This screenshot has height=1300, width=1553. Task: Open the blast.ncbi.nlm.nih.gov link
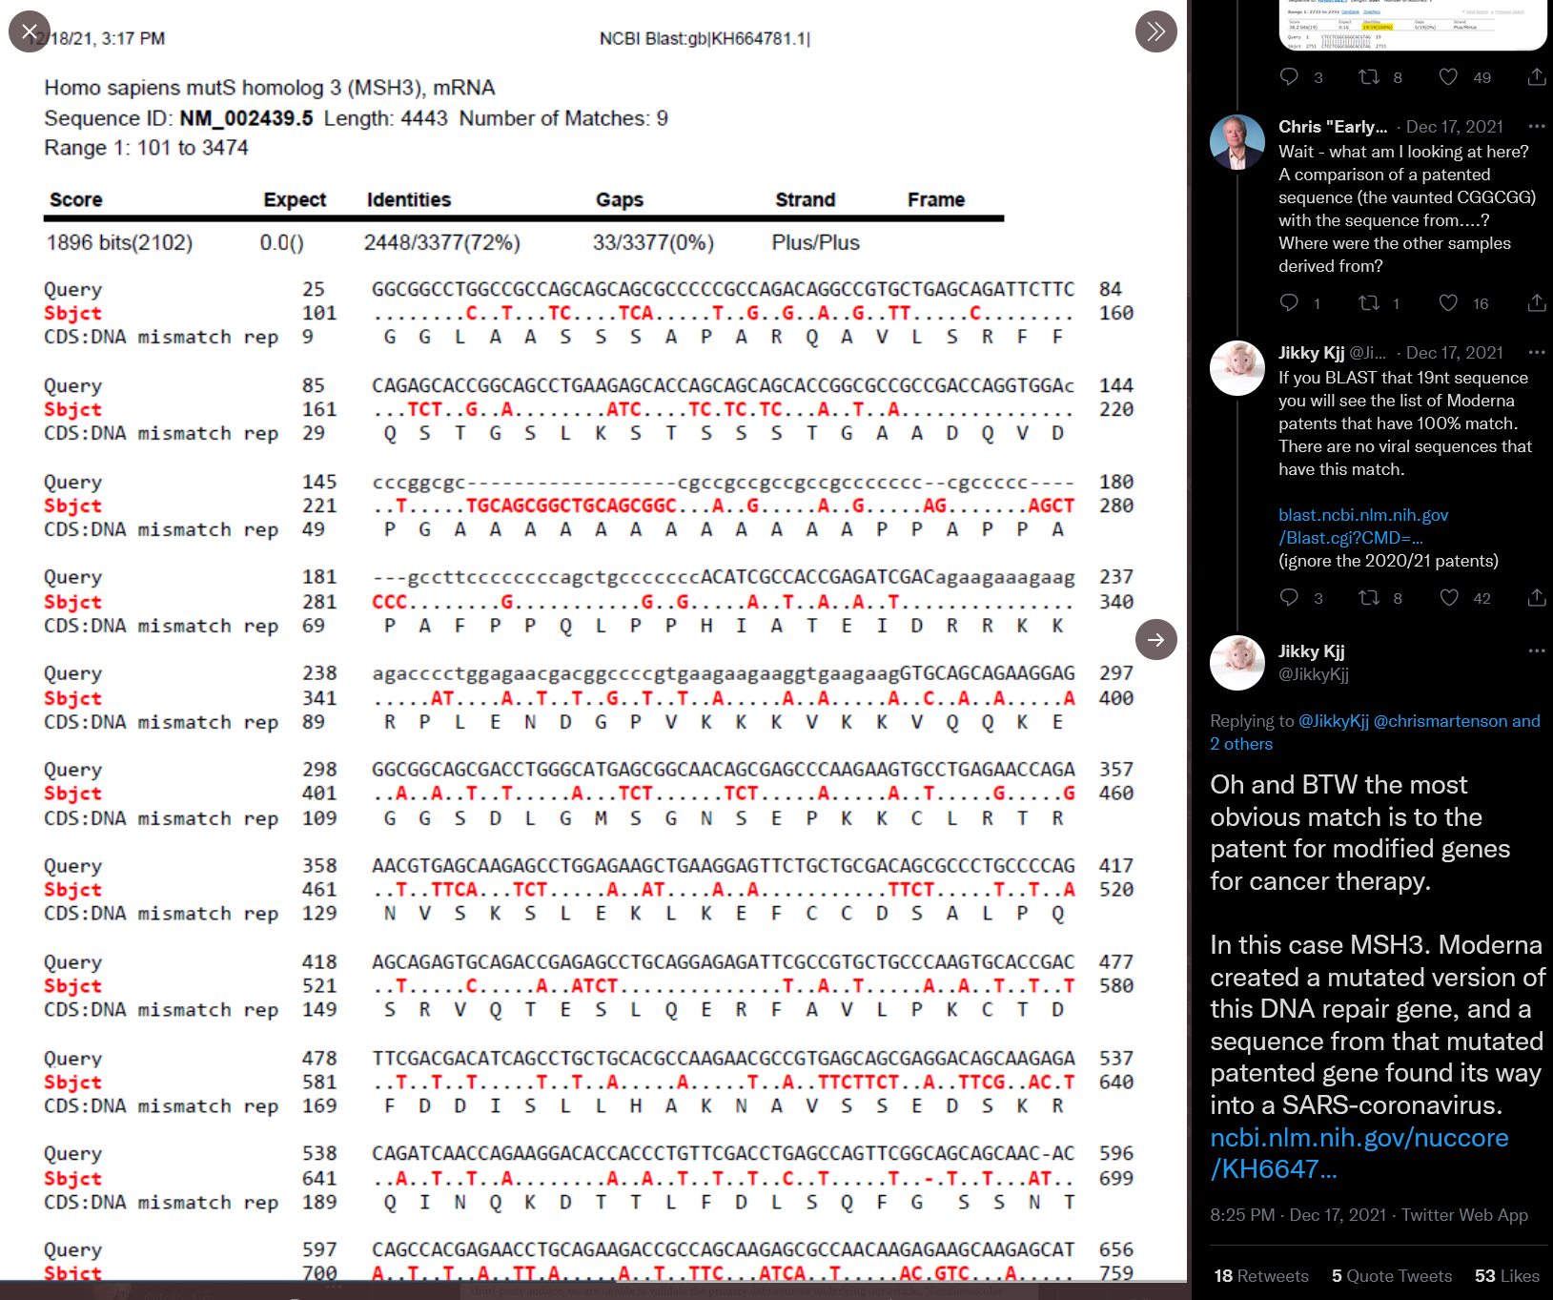click(1363, 526)
